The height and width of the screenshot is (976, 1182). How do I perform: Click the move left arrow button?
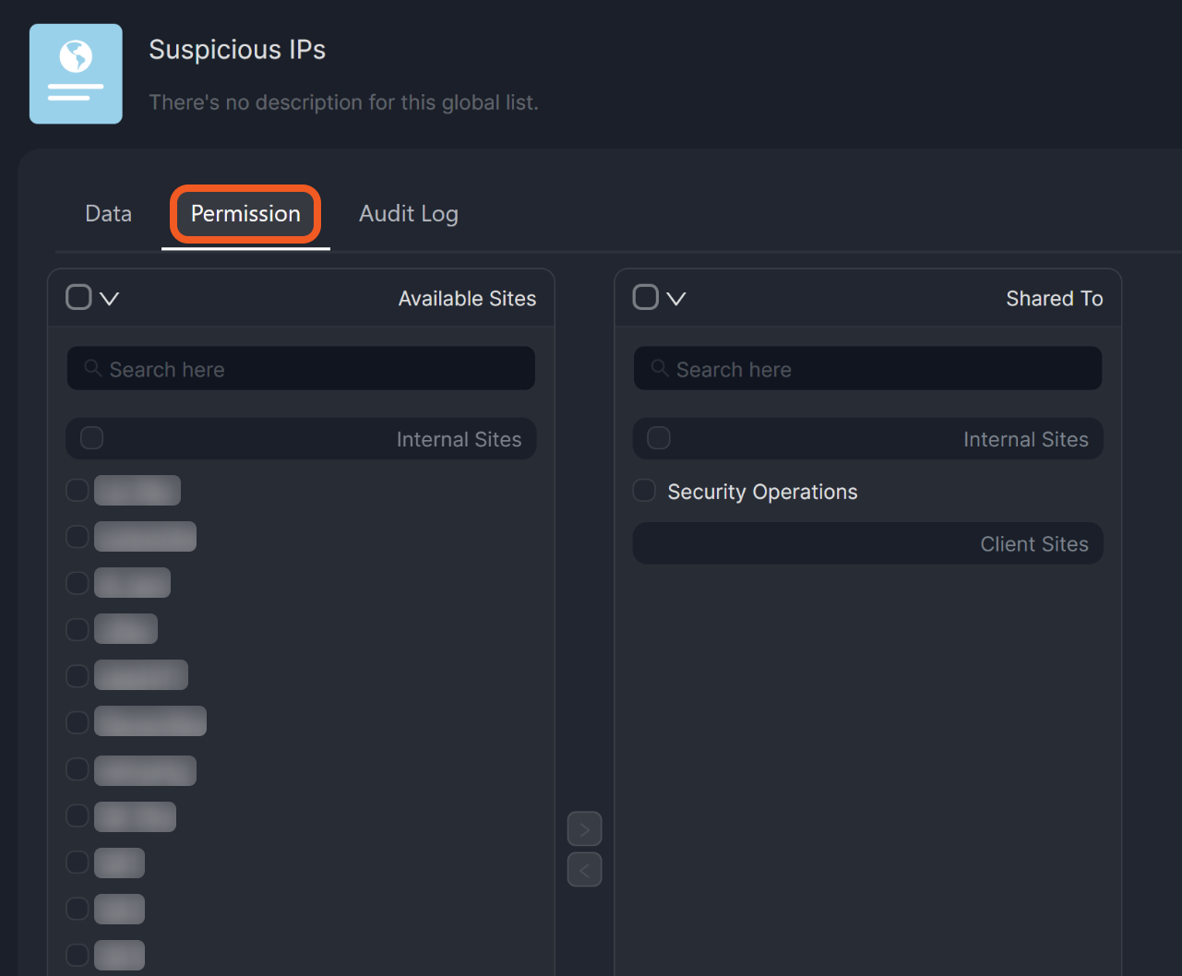(x=584, y=870)
